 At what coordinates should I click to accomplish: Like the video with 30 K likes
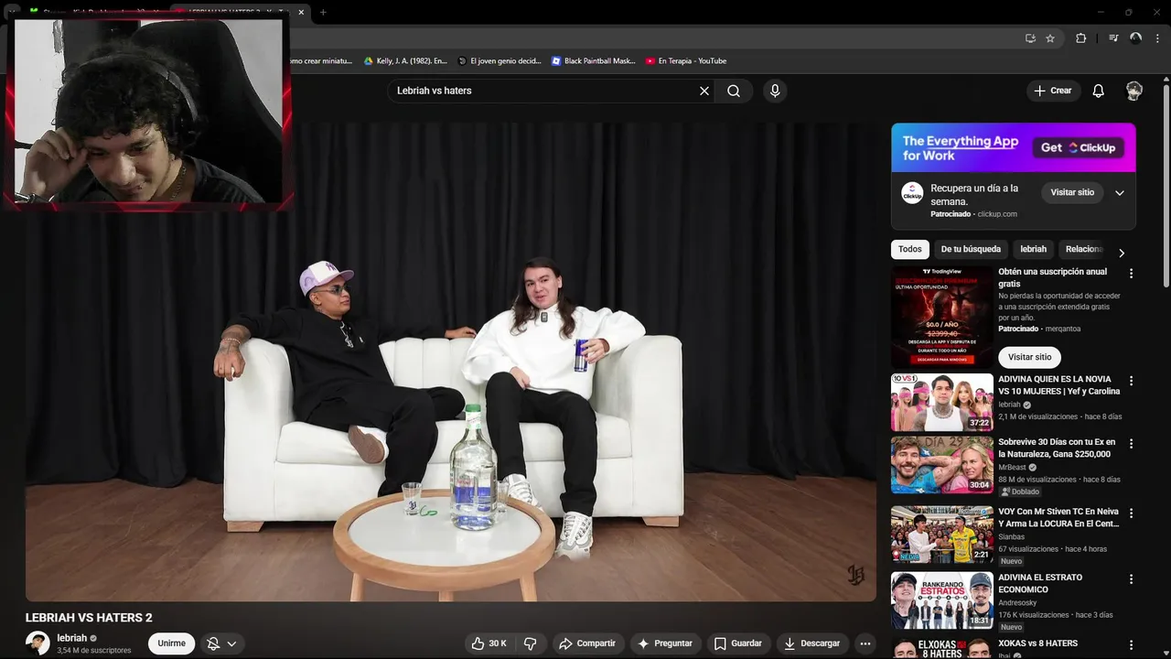click(489, 643)
